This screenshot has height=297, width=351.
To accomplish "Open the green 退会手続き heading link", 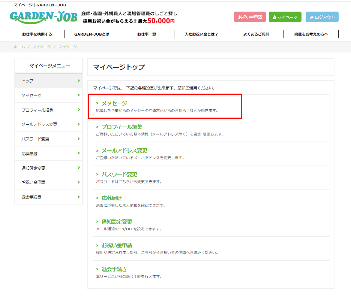I will click(x=114, y=269).
